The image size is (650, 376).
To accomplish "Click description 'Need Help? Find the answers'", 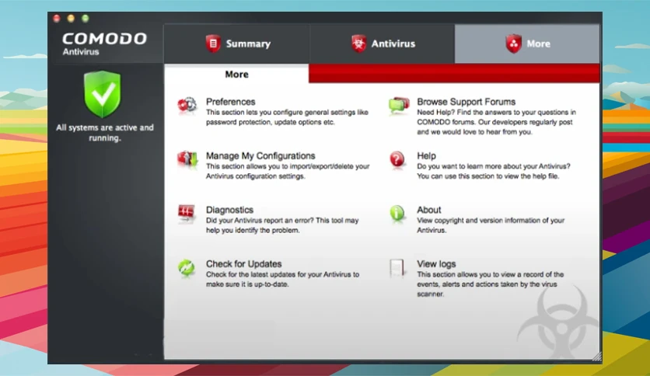I will click(x=496, y=122).
